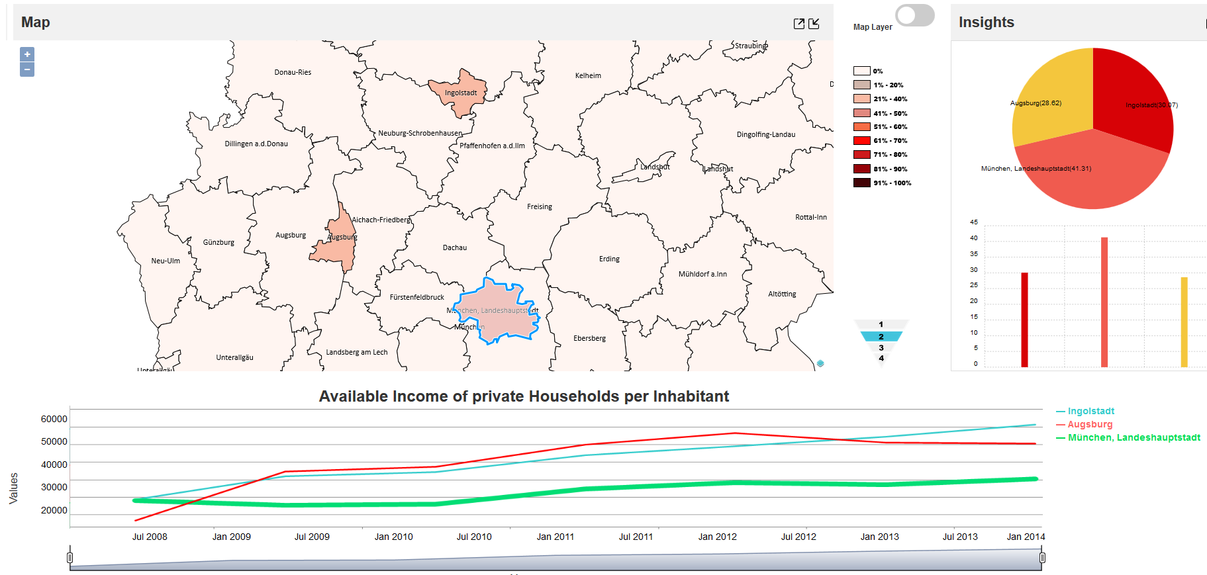Click the Kelheim district on map
Viewport: 1207px width, 575px height.
588,76
